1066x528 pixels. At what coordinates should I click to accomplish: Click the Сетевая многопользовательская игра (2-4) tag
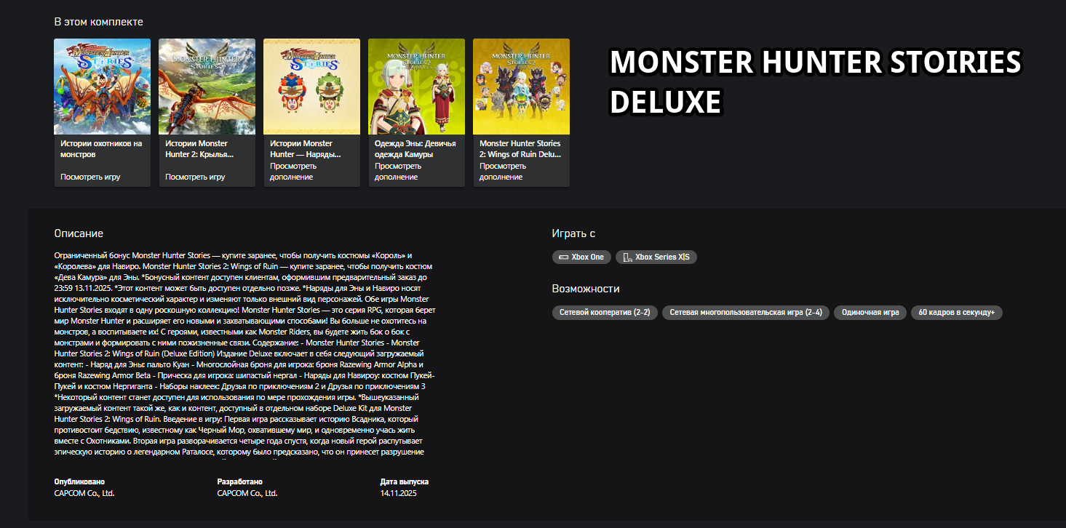point(746,313)
